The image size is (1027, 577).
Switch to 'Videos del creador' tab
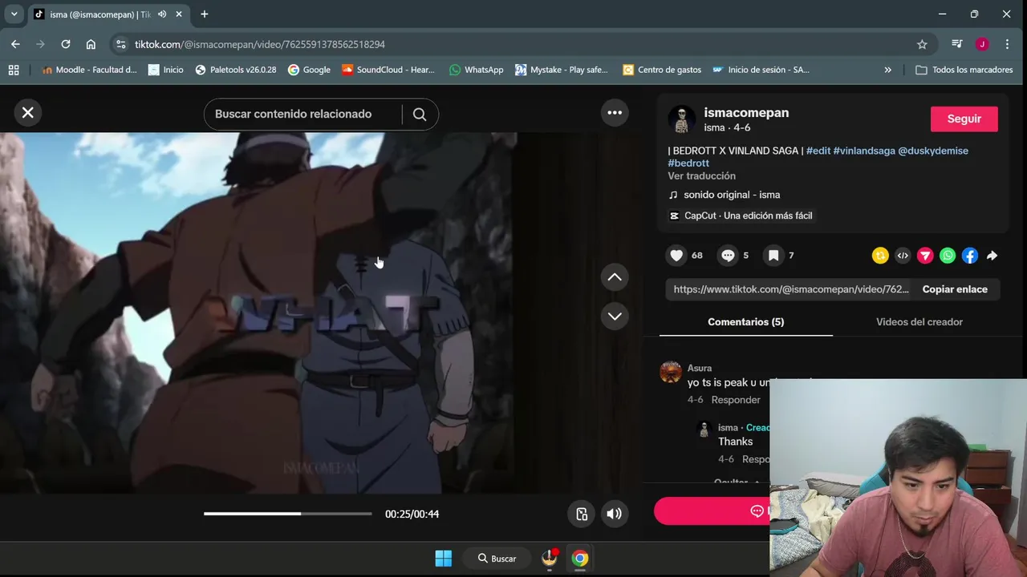pyautogui.click(x=919, y=322)
